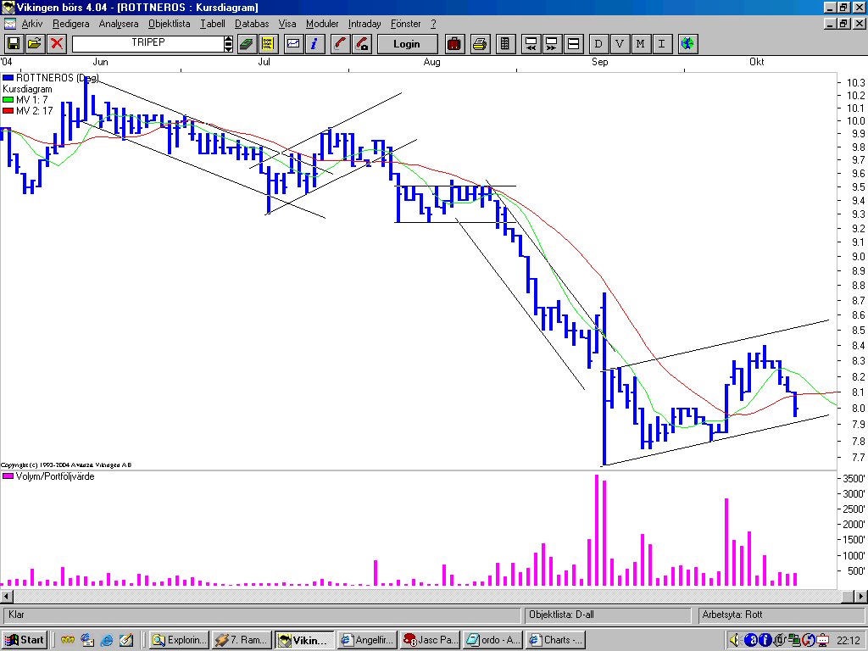Open the chart window toolbar icon
Image resolution: width=868 pixels, height=651 pixels.
tap(293, 44)
